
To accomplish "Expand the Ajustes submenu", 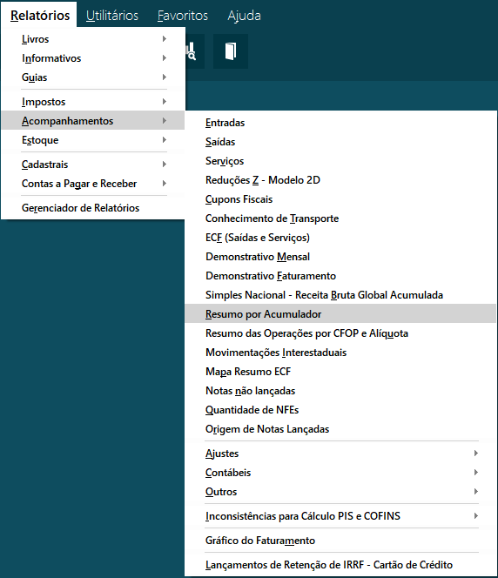I will click(340, 454).
